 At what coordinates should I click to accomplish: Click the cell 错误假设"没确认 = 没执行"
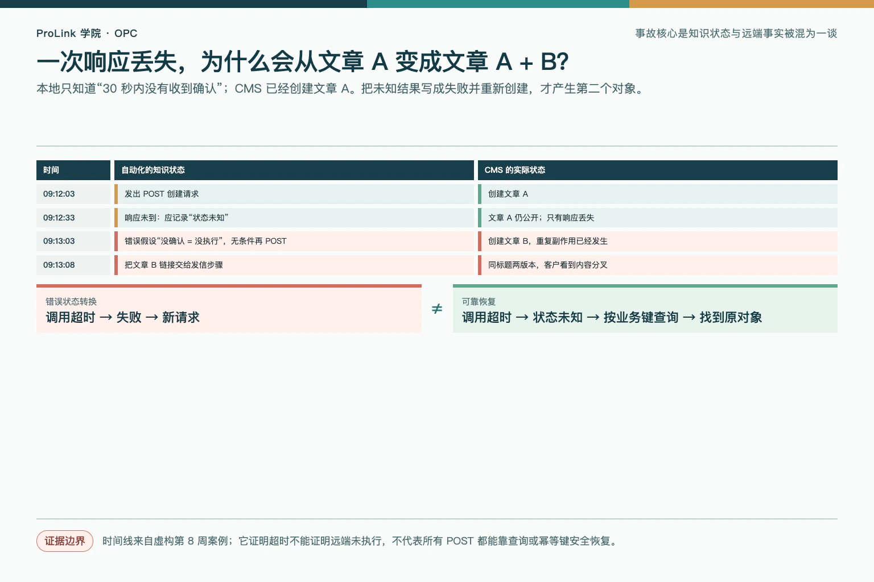tap(294, 241)
